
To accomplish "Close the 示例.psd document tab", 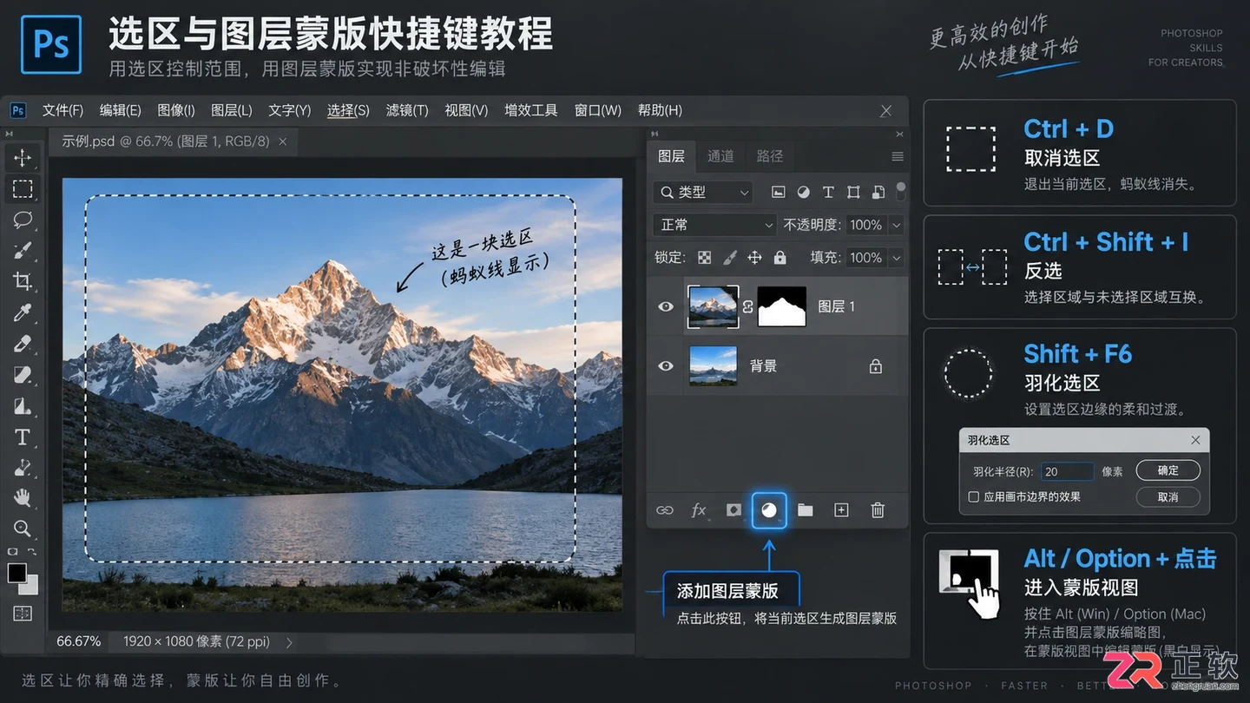I will point(283,141).
